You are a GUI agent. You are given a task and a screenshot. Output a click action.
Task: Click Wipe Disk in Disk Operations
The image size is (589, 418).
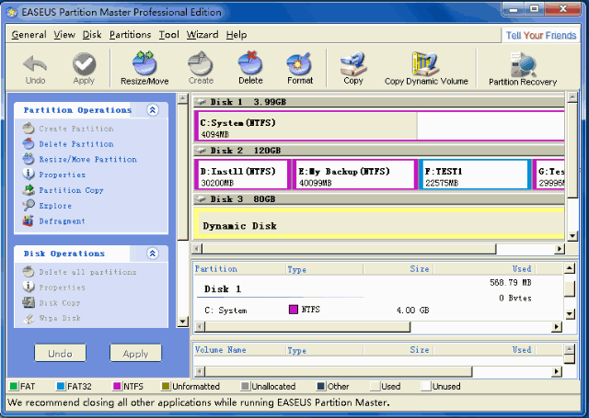52,318
